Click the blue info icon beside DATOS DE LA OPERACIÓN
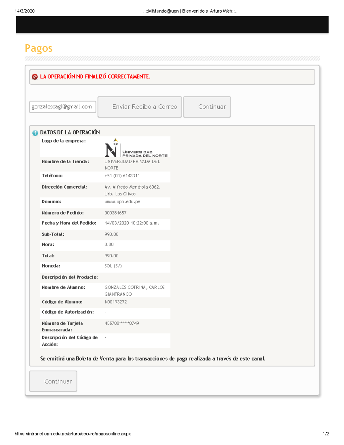The height and width of the screenshot is (445, 344). 35,132
